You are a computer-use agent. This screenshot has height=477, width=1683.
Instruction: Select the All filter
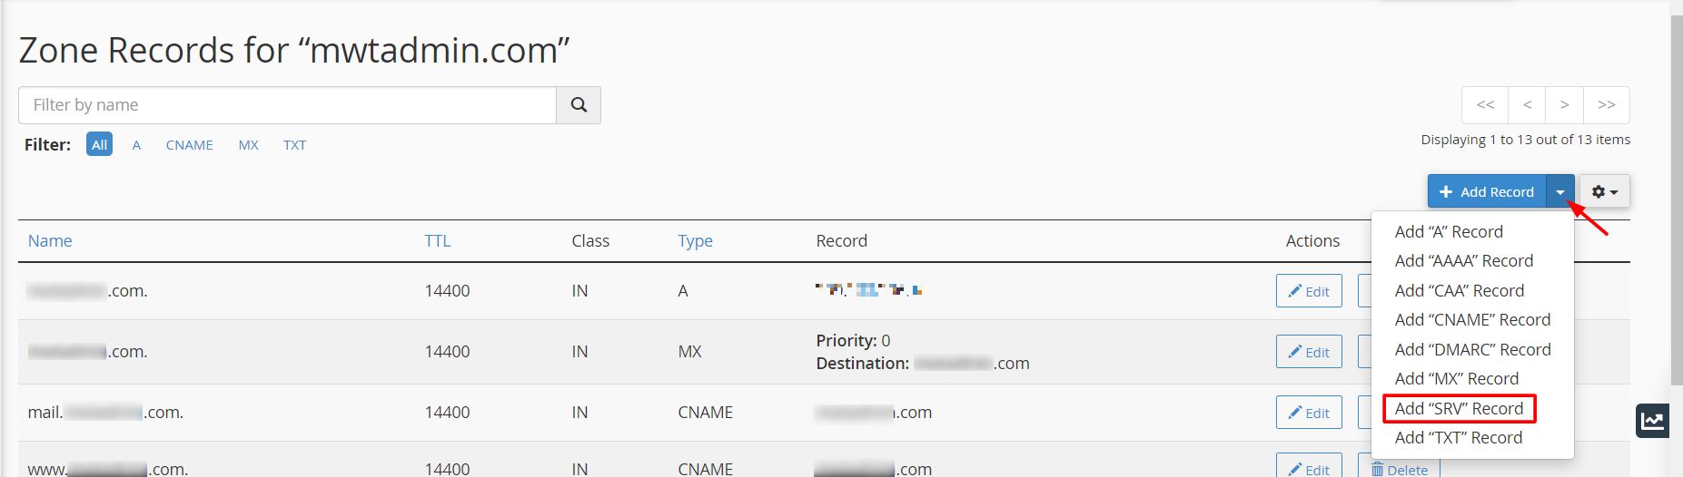(100, 144)
